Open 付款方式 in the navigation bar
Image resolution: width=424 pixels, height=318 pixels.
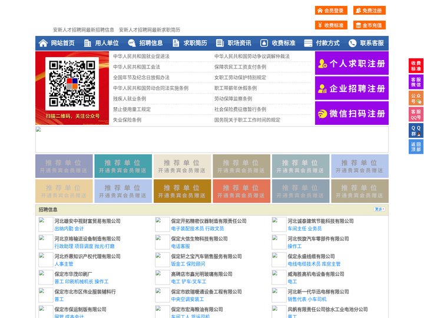coord(328,43)
